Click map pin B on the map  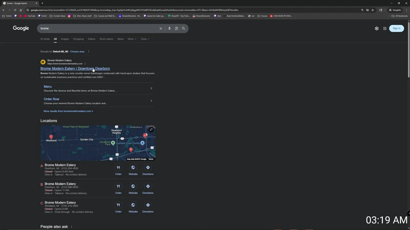131,149
